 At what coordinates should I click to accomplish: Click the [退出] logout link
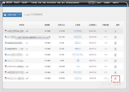(x=99, y=3)
